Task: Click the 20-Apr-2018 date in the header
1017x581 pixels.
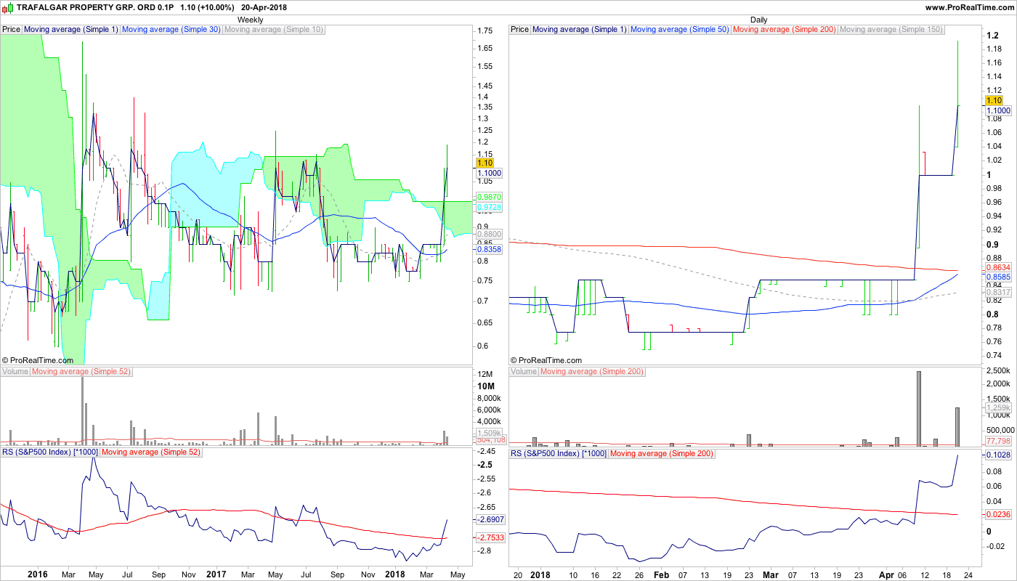Action: 264,7
